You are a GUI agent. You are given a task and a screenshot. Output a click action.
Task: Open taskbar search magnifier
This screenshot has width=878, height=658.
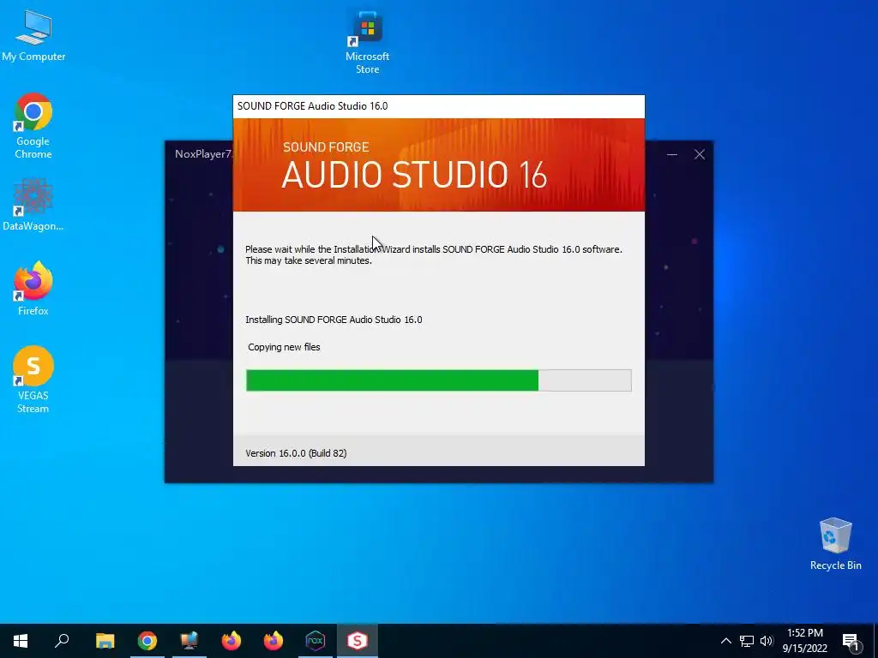[x=62, y=641]
